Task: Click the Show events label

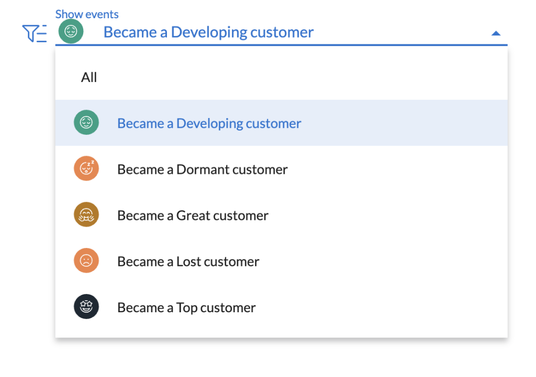Action: coord(87,14)
